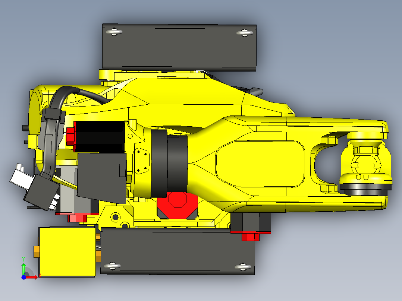This screenshot has height=301, width=402.
Task: Click the red X axis arrow of triad
Action: 32,277
